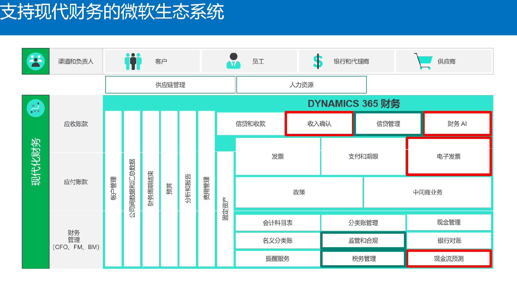This screenshot has width=517, height=290.
Task: Select the 渠道和负责人 label
Action: pyautogui.click(x=76, y=61)
